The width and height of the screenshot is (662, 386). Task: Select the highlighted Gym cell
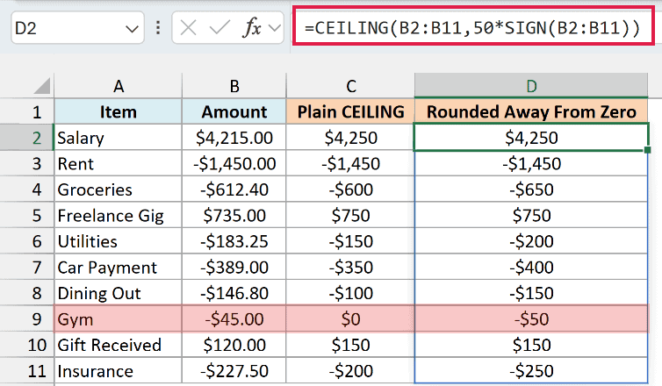pos(119,319)
